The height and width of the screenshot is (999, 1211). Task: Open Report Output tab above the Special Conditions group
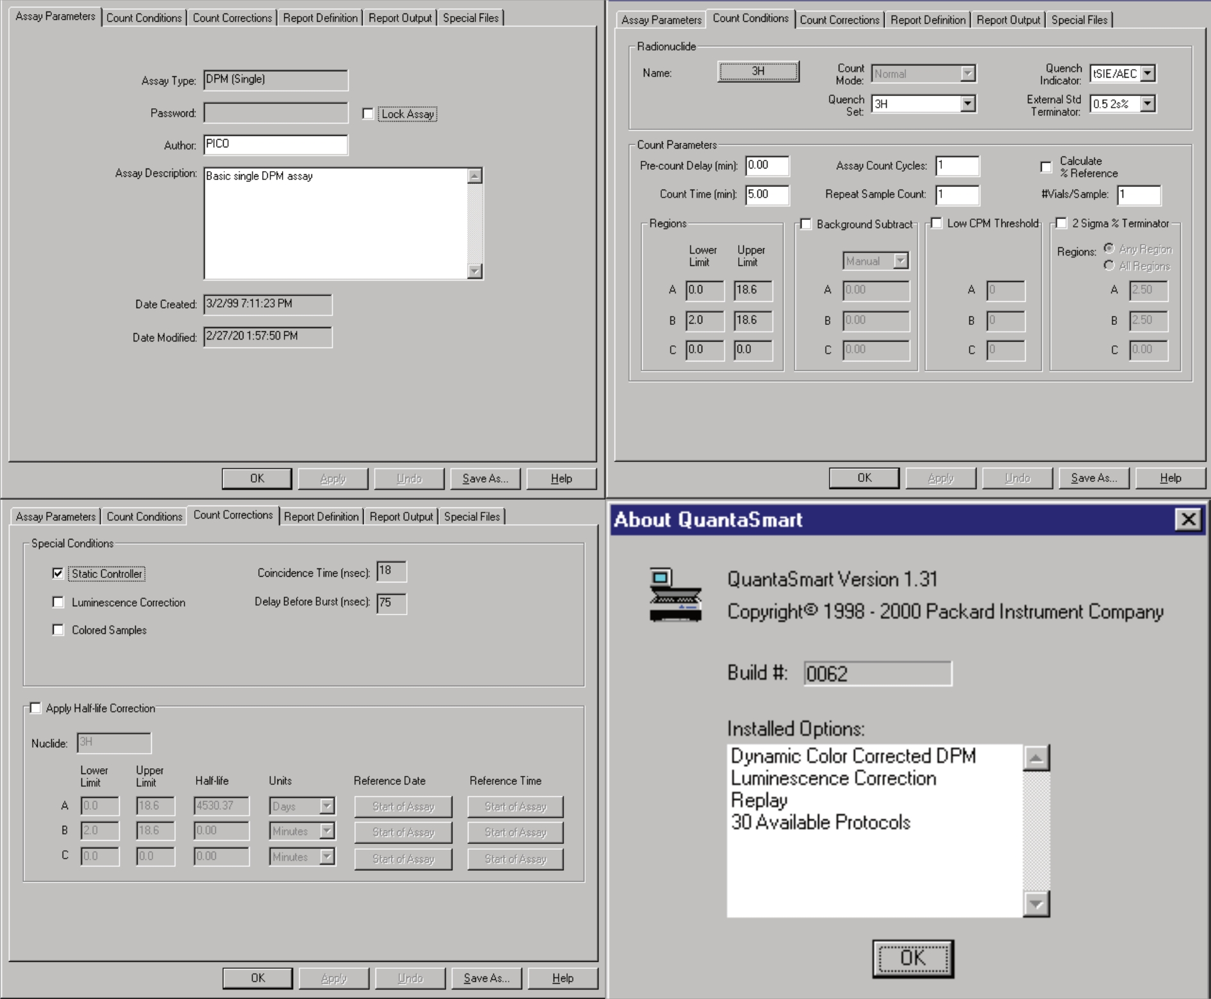tap(401, 516)
